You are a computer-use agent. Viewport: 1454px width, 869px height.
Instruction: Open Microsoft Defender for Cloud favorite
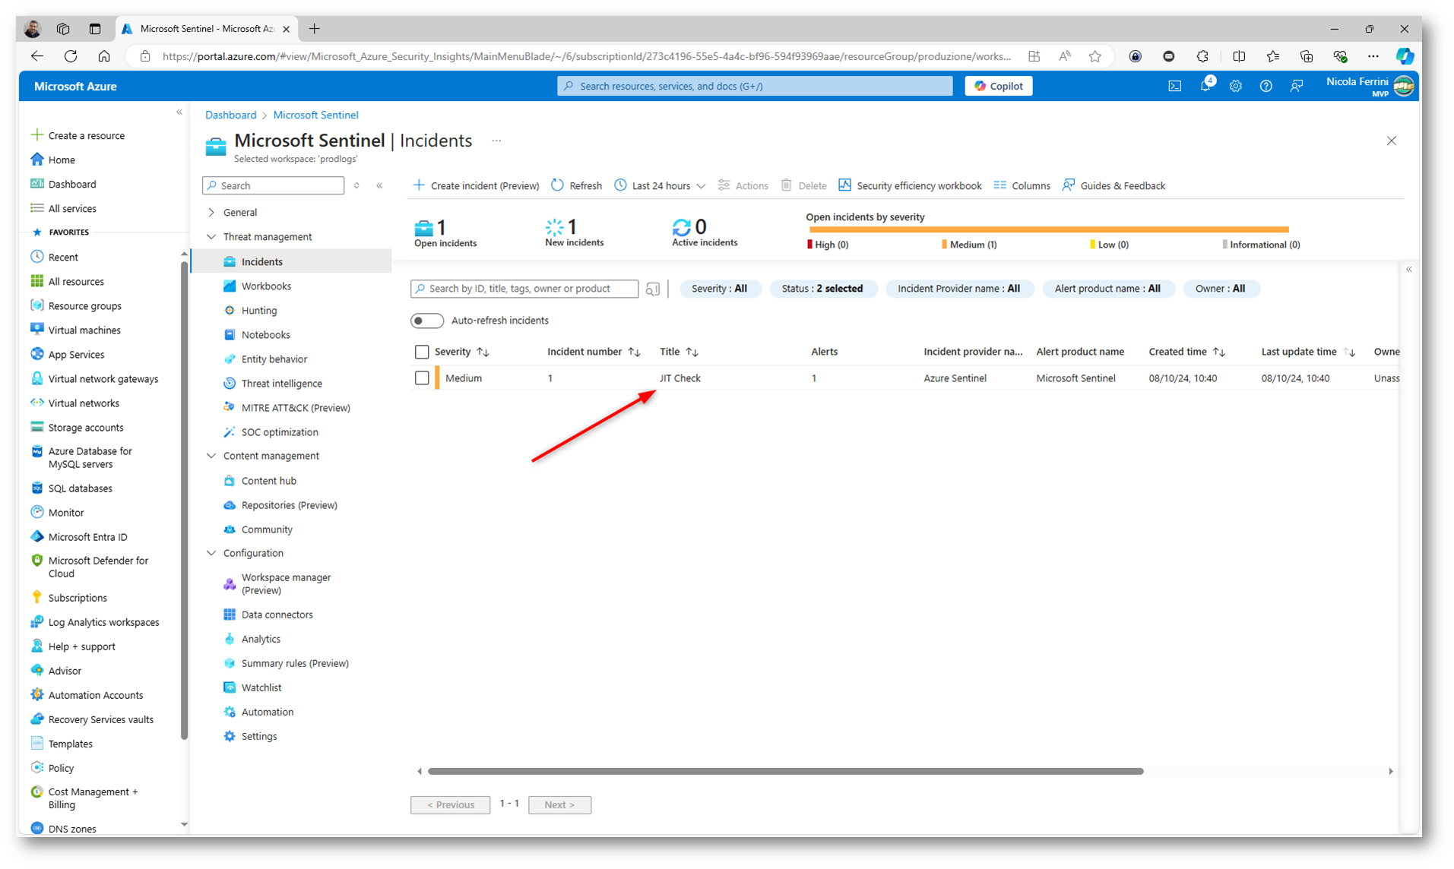[98, 567]
